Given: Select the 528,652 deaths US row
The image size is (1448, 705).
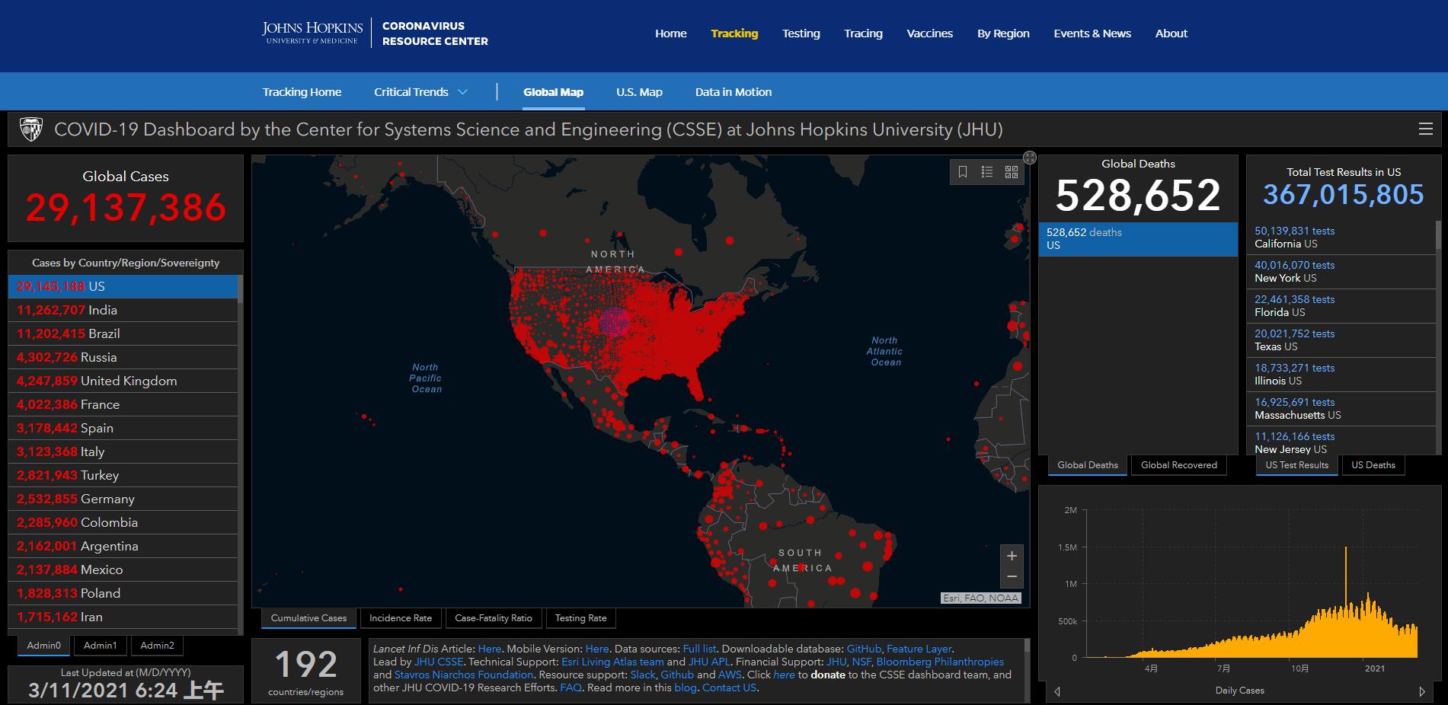Looking at the screenshot, I should pyautogui.click(x=1138, y=239).
